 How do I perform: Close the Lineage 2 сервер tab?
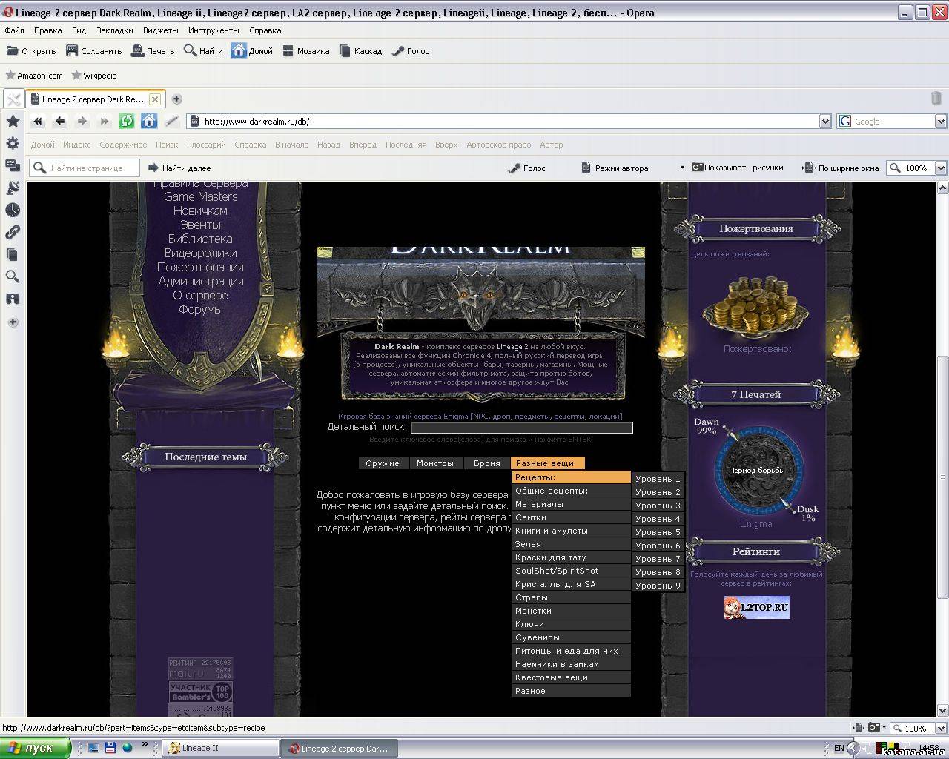point(154,99)
